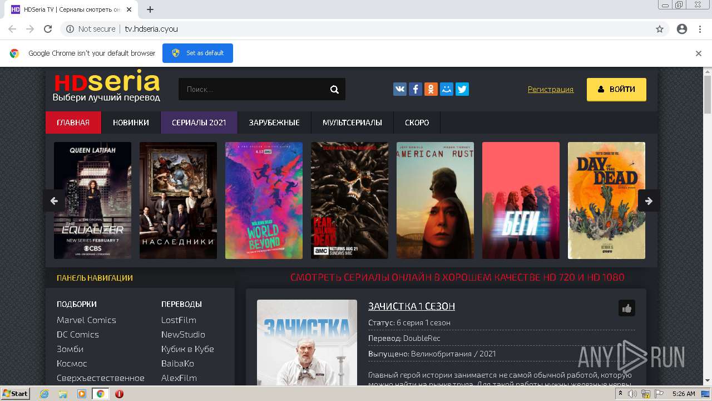Open the LostFilm translation link
Image resolution: width=712 pixels, height=401 pixels.
(x=179, y=320)
